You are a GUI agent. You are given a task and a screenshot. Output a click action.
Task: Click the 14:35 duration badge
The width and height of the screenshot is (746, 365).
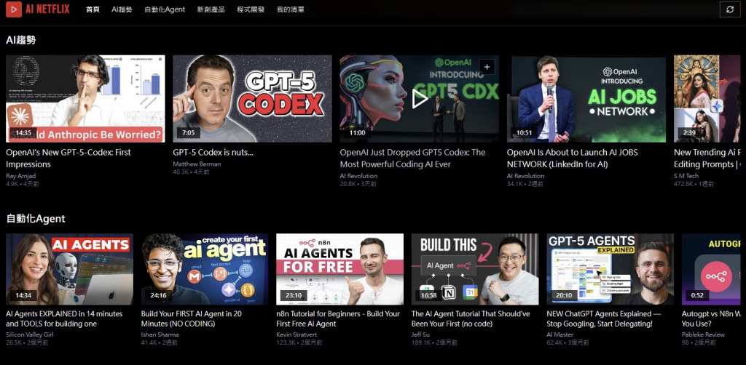[x=23, y=133]
